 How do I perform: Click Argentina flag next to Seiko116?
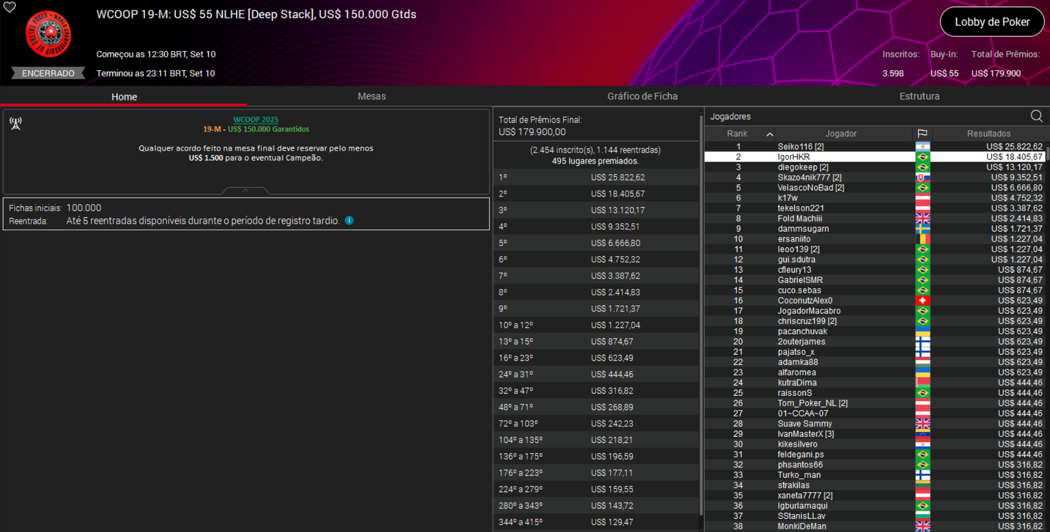pos(922,147)
